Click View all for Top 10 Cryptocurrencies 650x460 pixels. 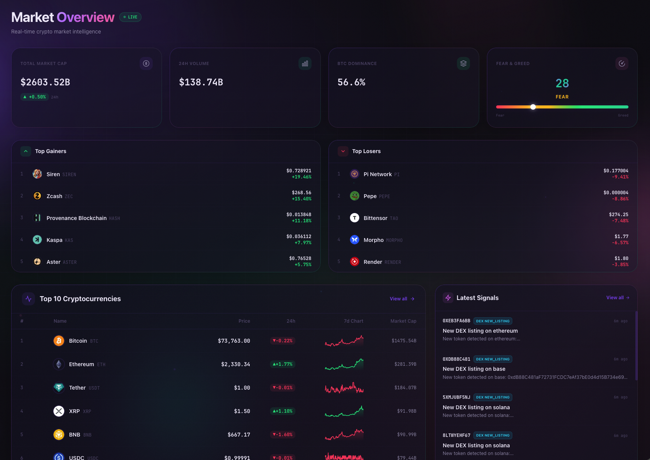click(402, 299)
